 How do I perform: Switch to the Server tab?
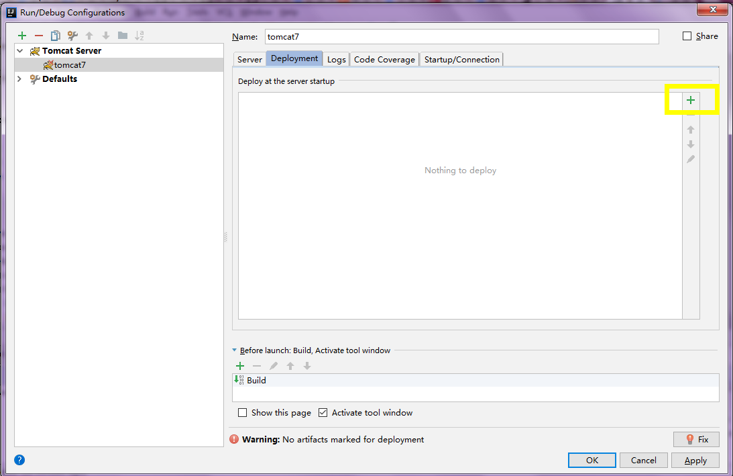[x=249, y=60]
